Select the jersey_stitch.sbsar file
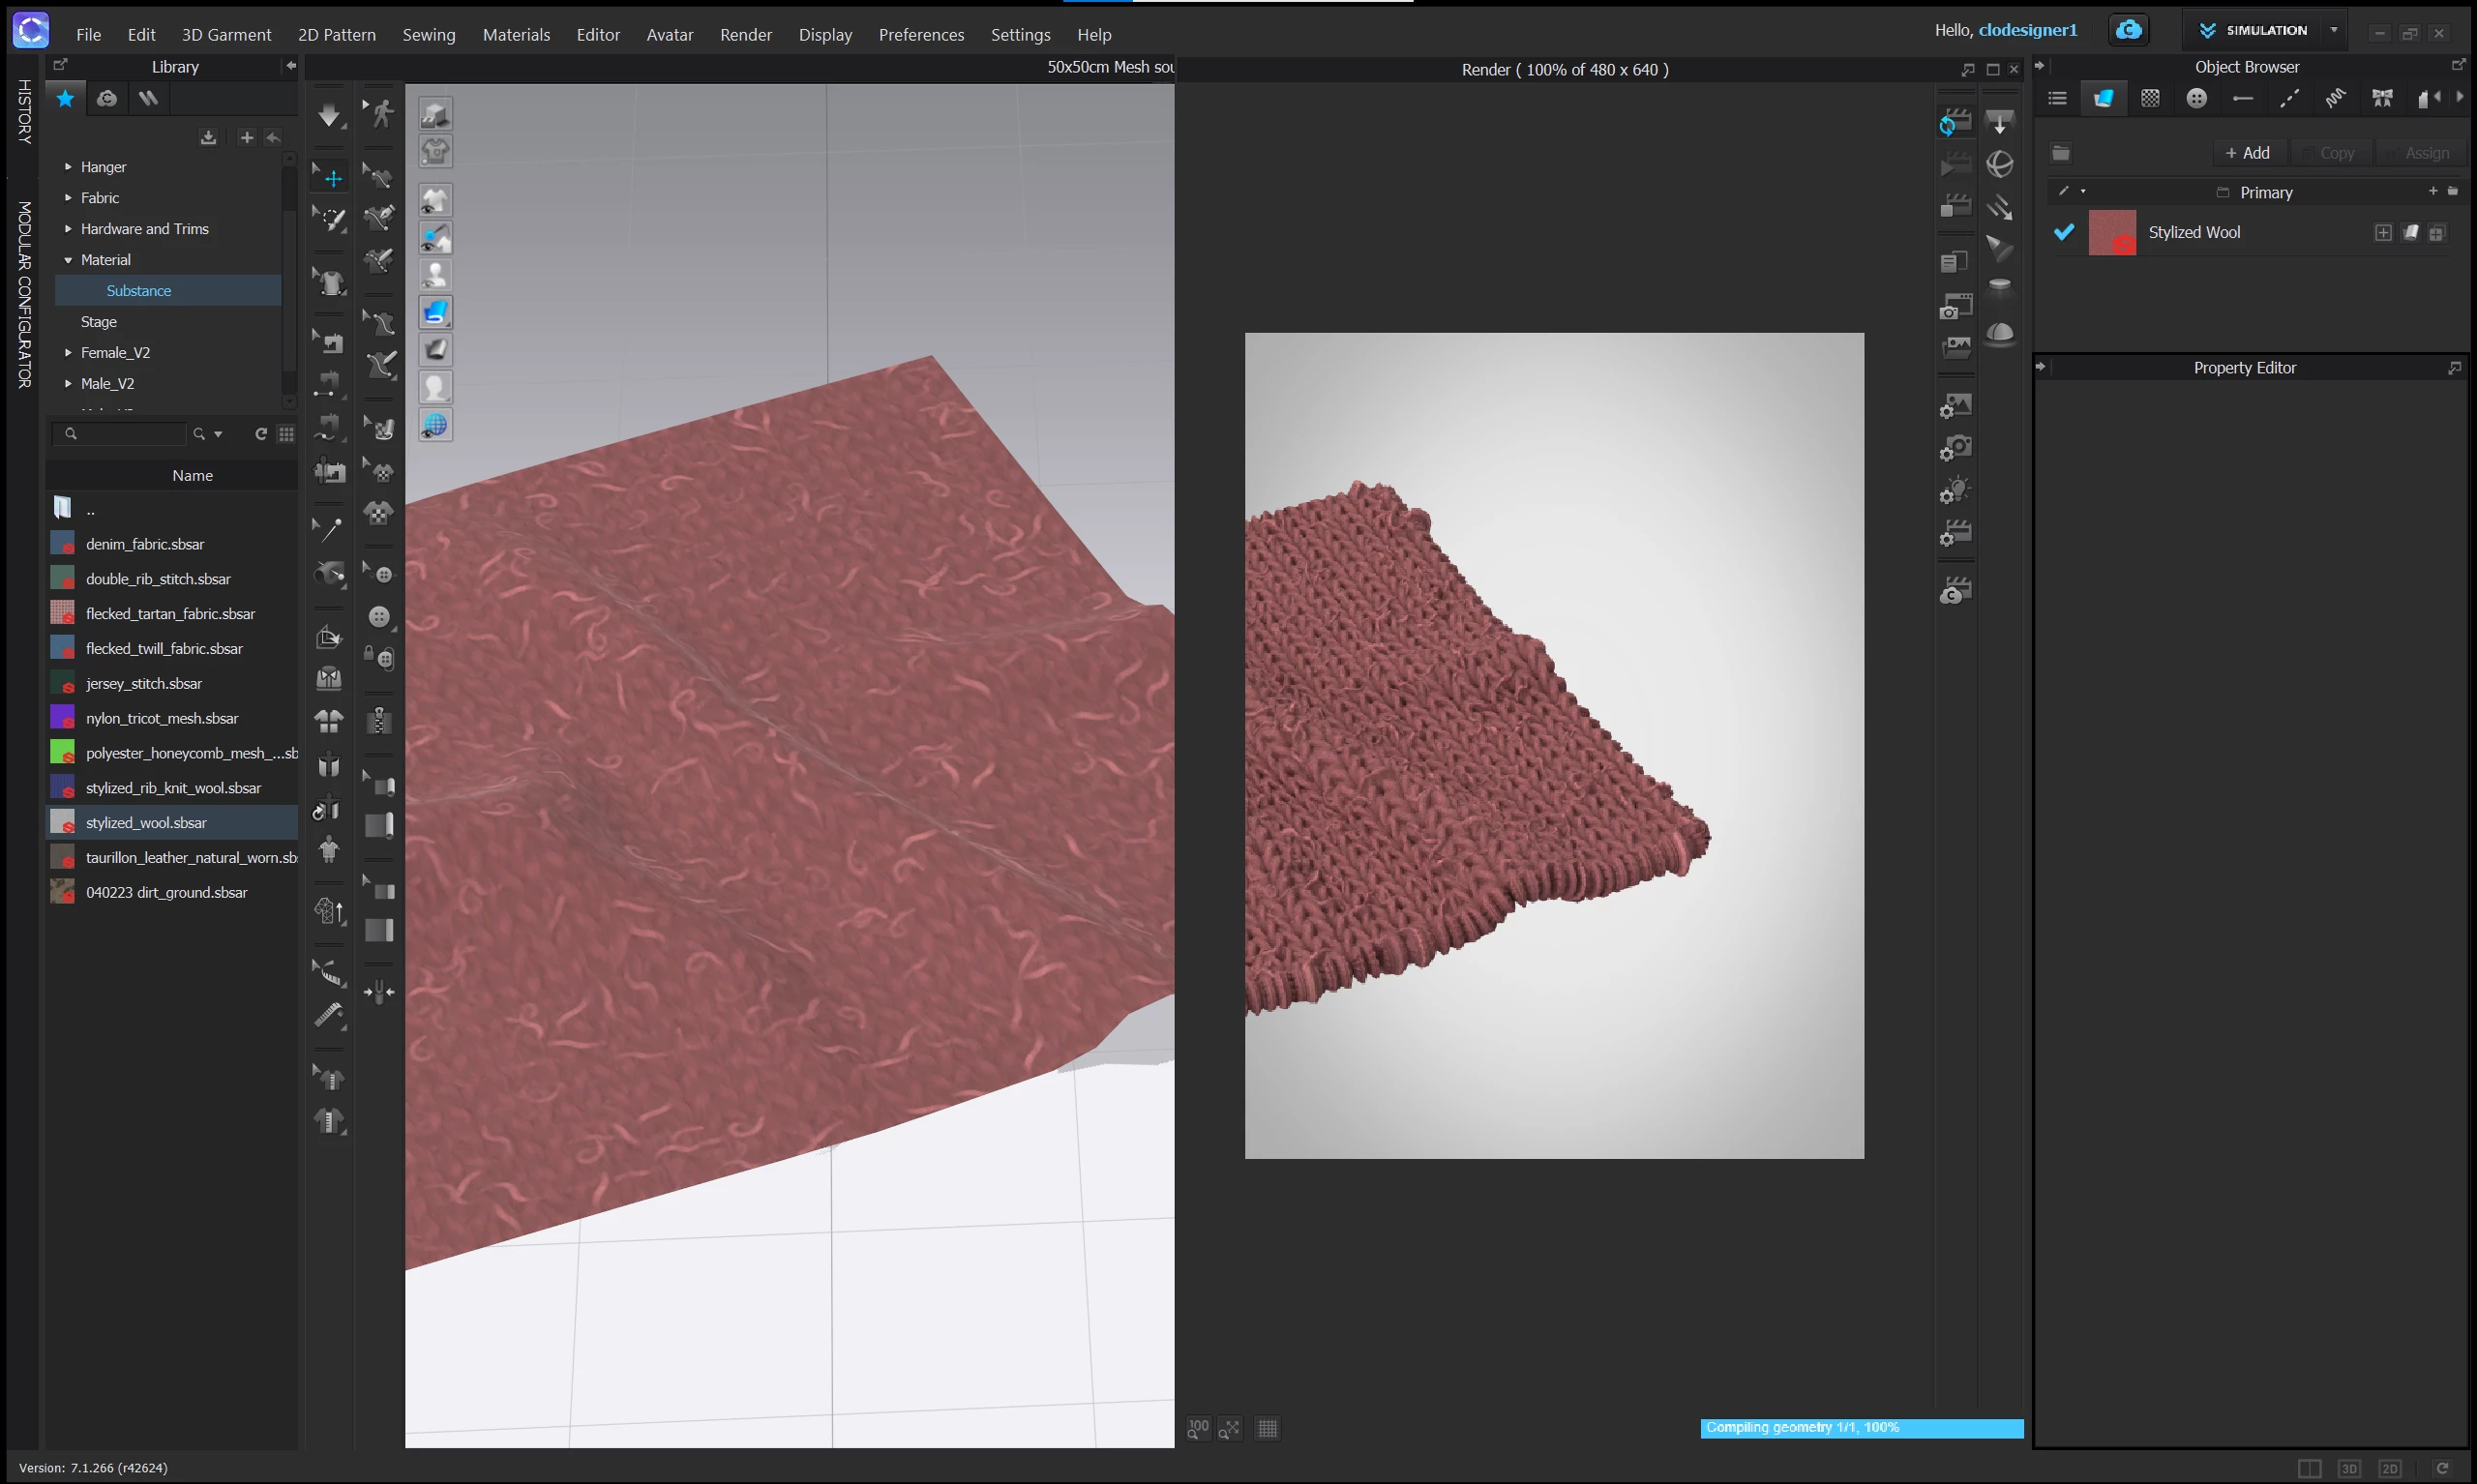 point(144,684)
